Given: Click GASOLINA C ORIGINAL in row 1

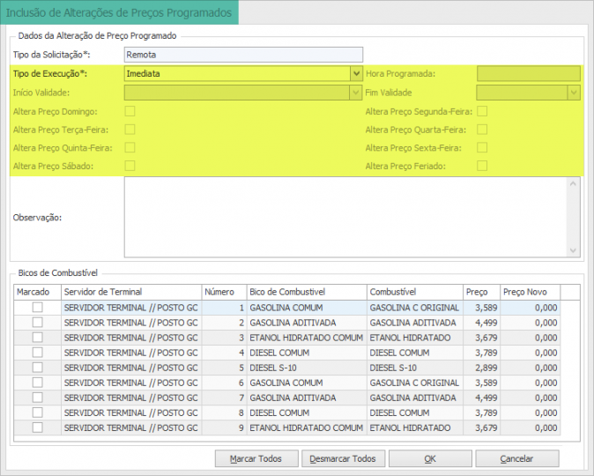Looking at the screenshot, I should pos(414,308).
